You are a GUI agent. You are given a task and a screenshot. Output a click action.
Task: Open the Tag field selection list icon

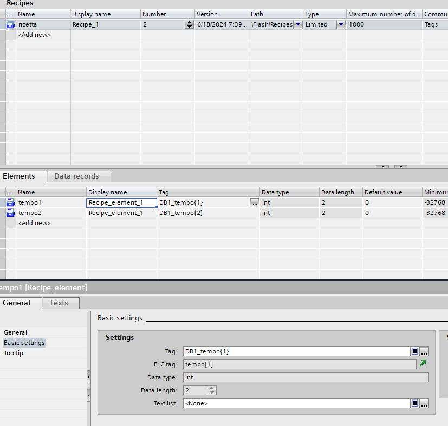[414, 351]
